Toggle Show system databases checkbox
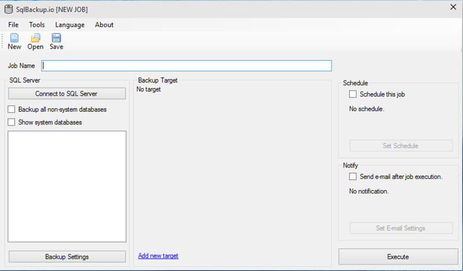This screenshot has width=463, height=271. coord(11,122)
